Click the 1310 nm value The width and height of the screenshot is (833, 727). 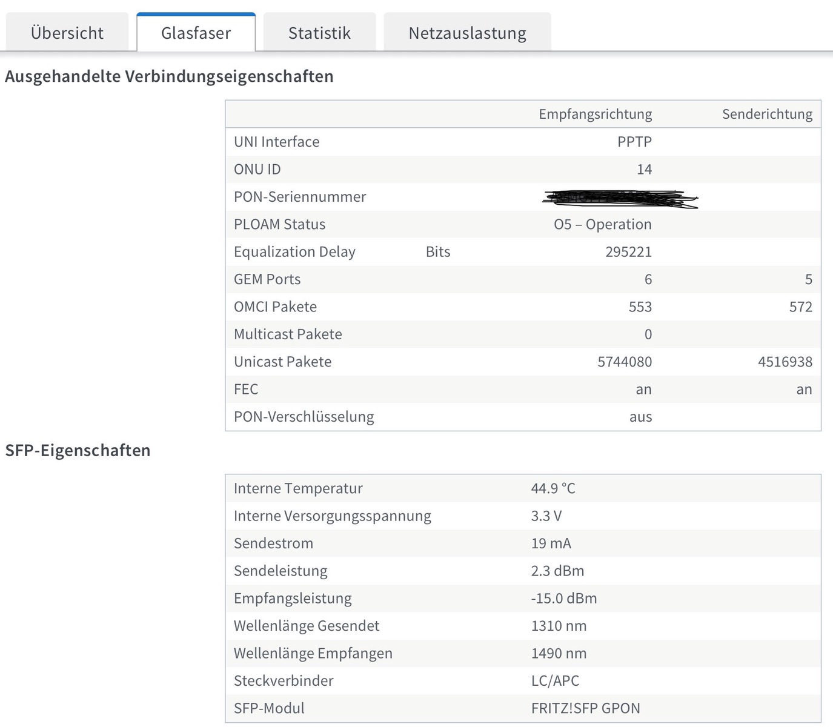(559, 626)
